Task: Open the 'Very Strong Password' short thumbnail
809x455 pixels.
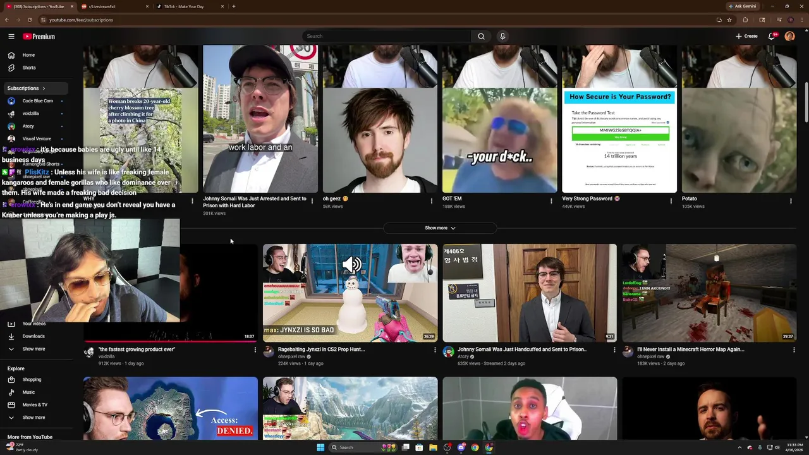Action: coord(619,119)
